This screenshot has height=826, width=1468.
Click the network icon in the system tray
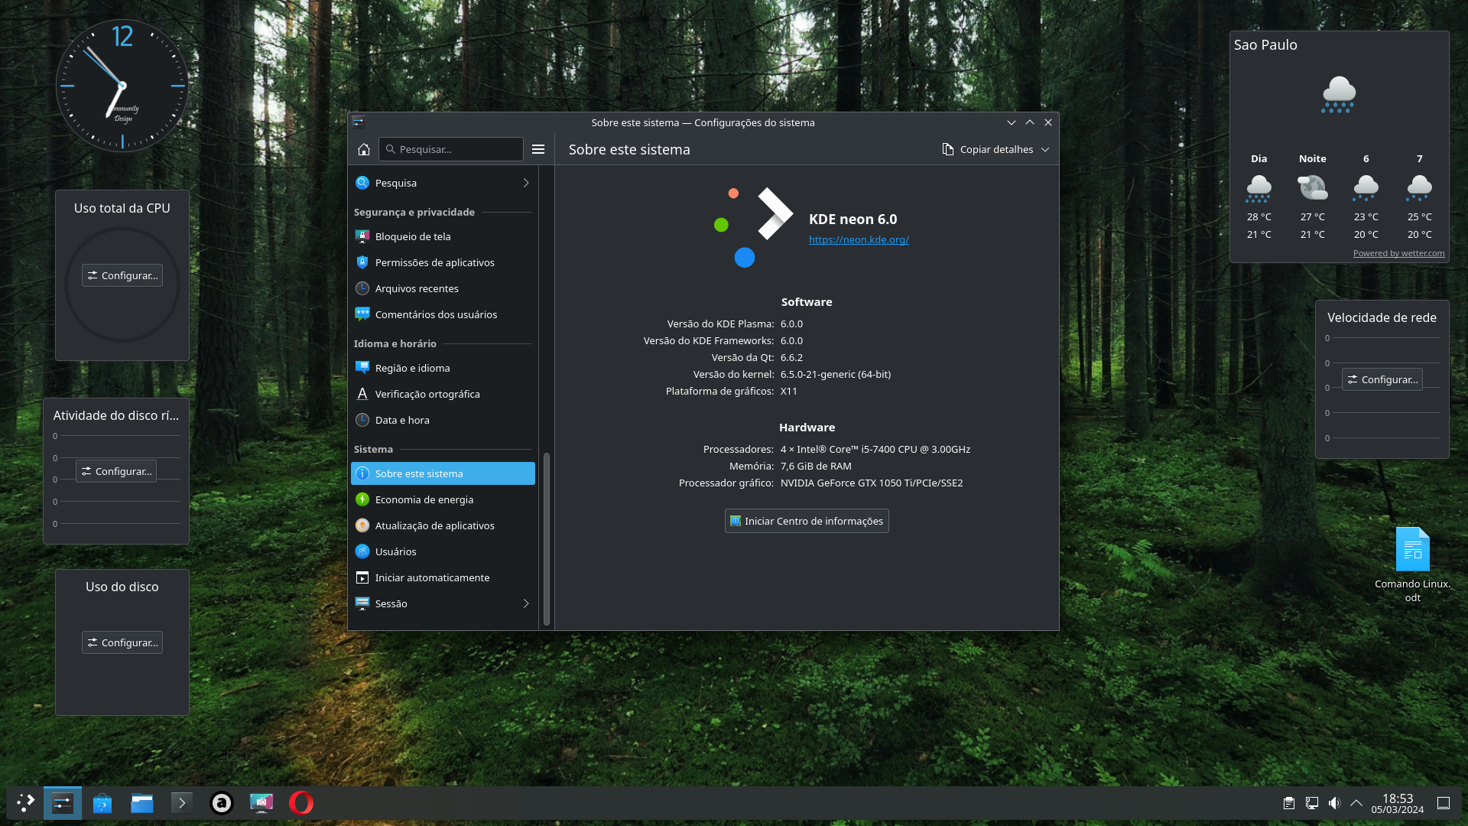tap(1312, 803)
